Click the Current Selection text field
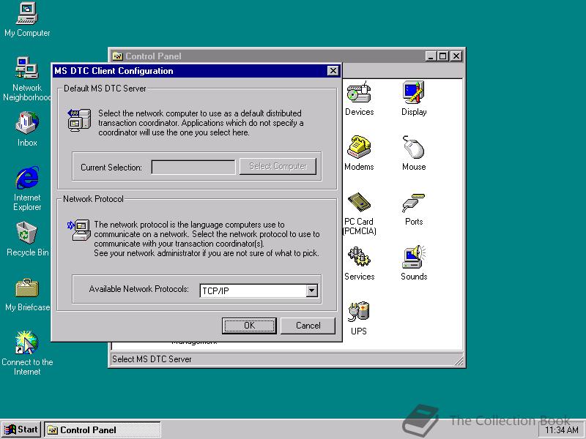The width and height of the screenshot is (586, 439). (193, 167)
